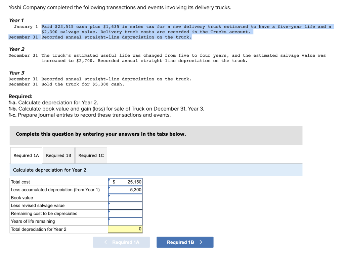Click the 'Required:' heading
This screenshot has width=344, height=253.
pyautogui.click(x=20, y=96)
